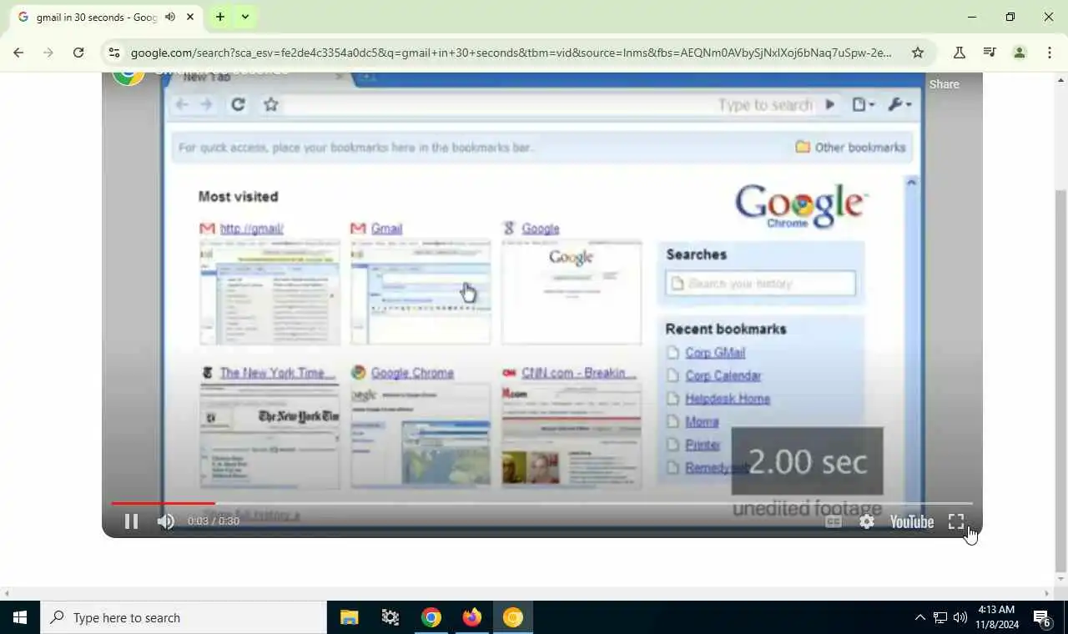This screenshot has height=634, width=1068.
Task: Open taskbar clock and date
Action: coord(995,617)
